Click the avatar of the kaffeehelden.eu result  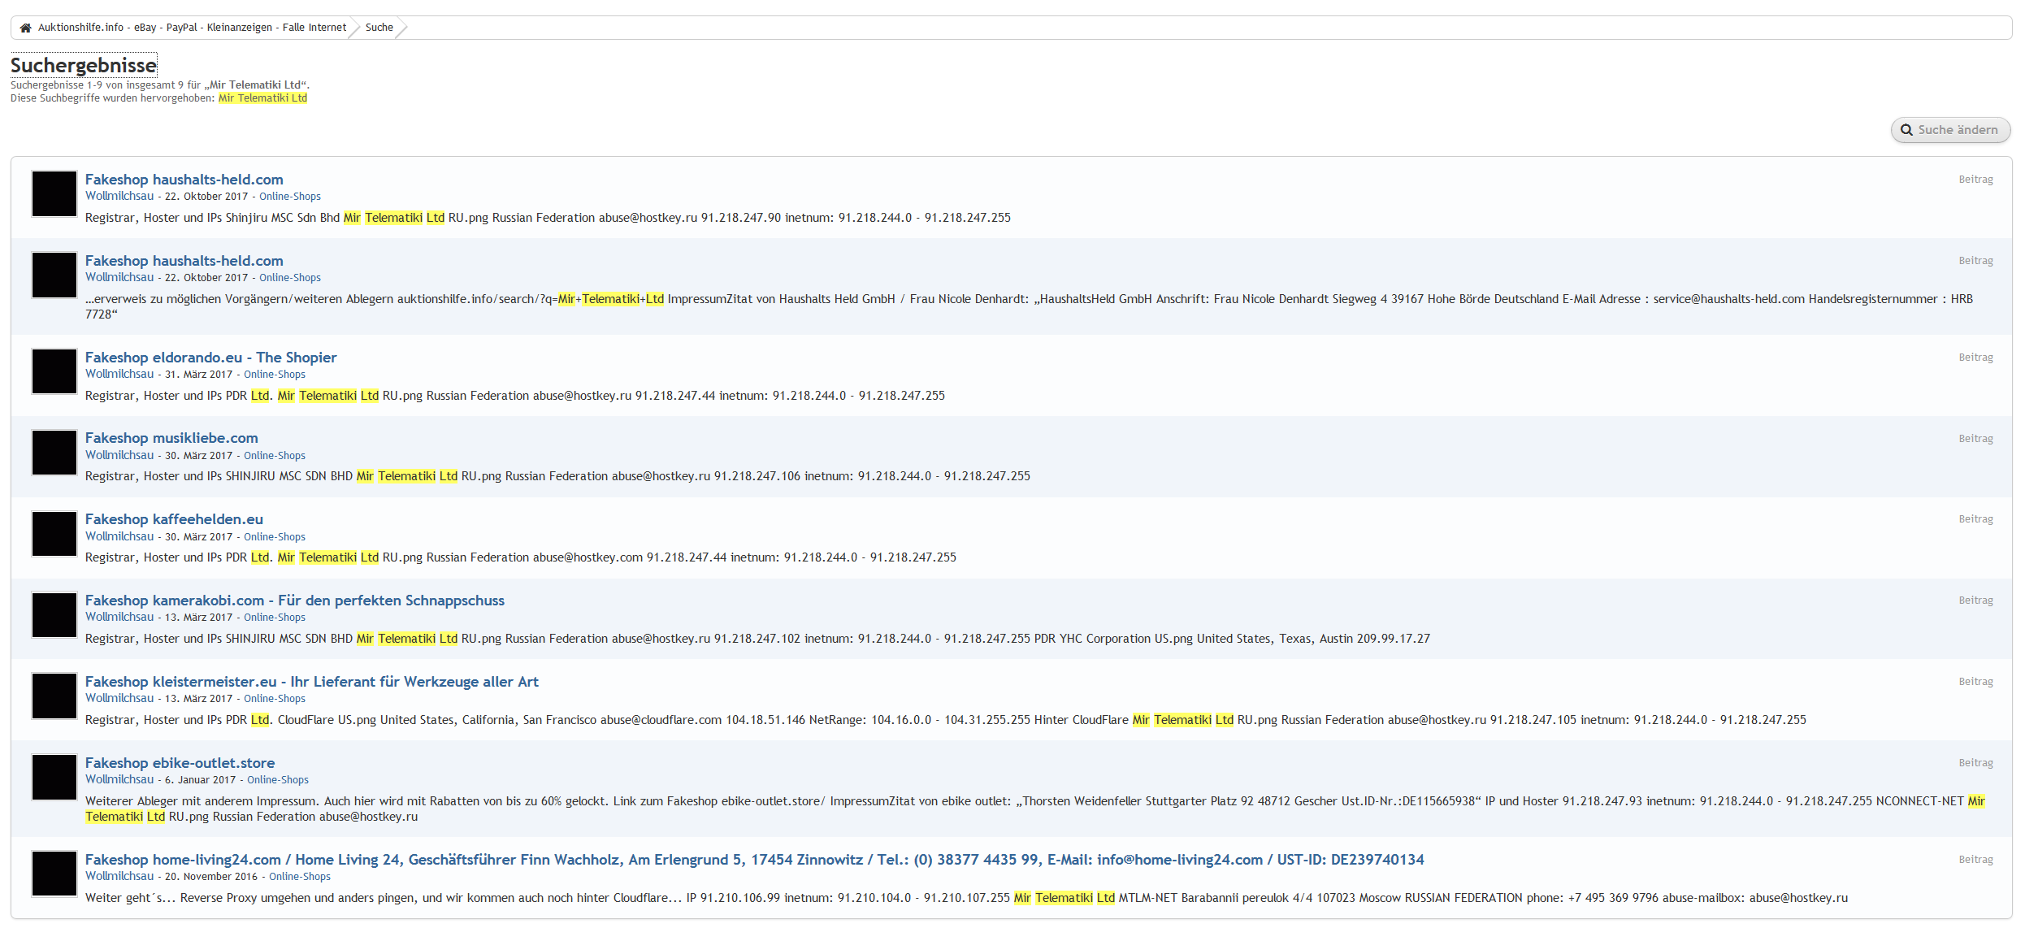click(x=54, y=534)
